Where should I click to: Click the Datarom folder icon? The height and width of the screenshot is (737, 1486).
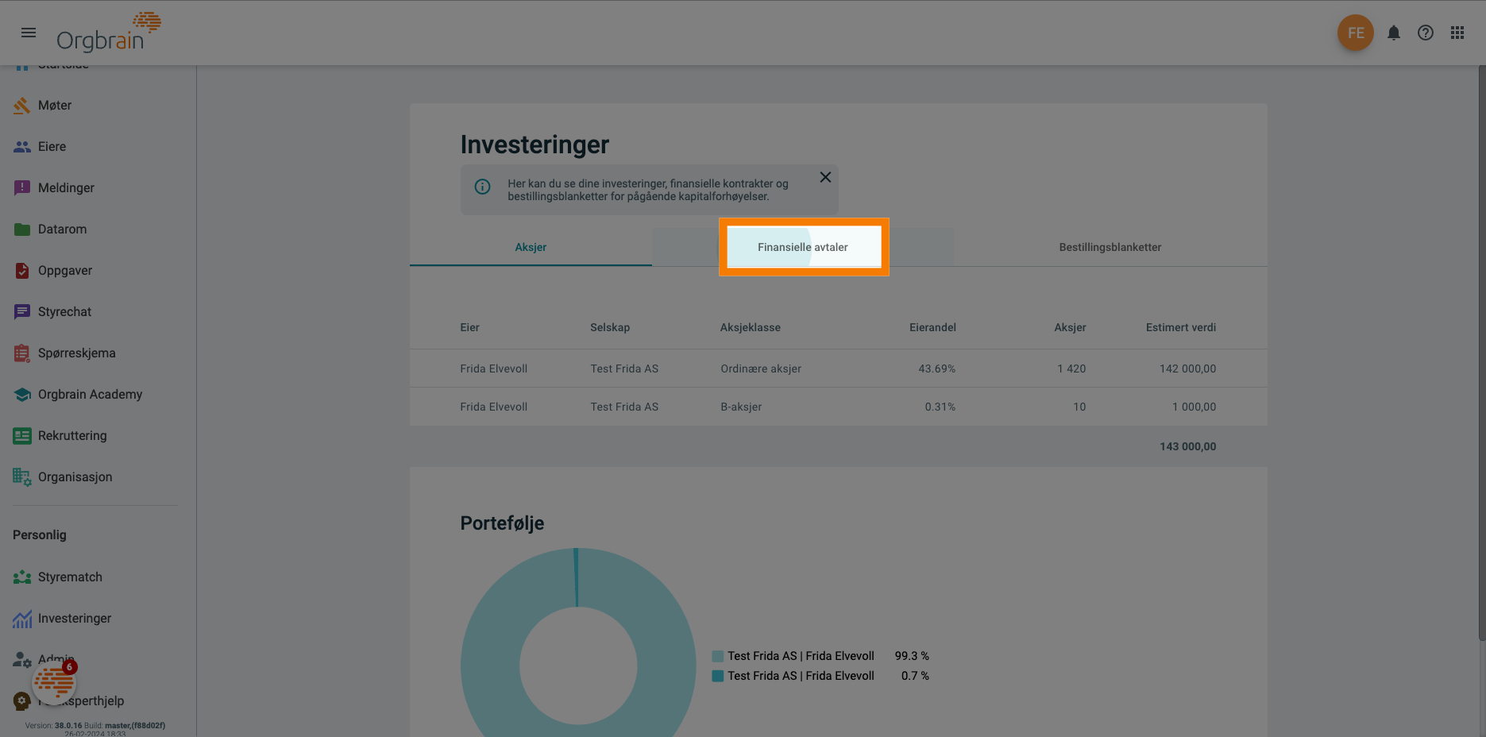pyautogui.click(x=22, y=229)
